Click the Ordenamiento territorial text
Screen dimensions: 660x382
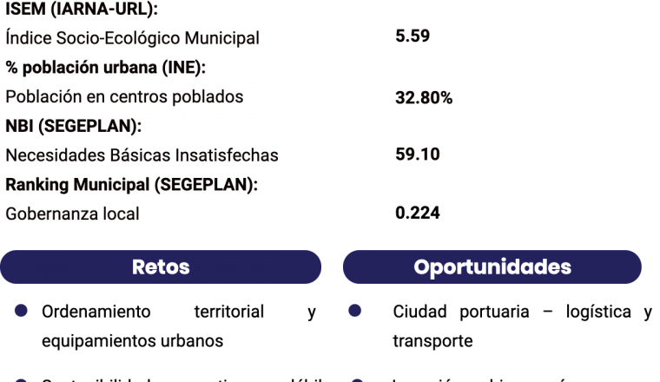click(x=153, y=312)
